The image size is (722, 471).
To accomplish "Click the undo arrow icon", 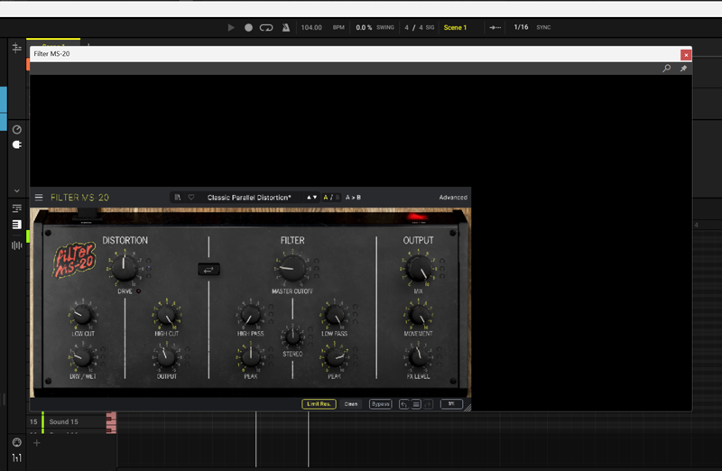I will pos(403,404).
